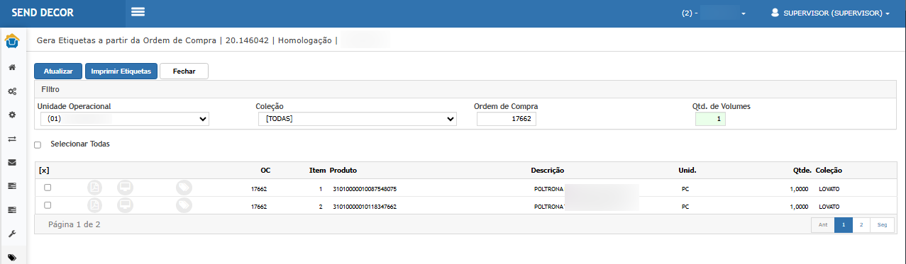Screen dimensions: 906x264
Task: Click the Qtd. de Volumes input field
Action: click(x=710, y=120)
